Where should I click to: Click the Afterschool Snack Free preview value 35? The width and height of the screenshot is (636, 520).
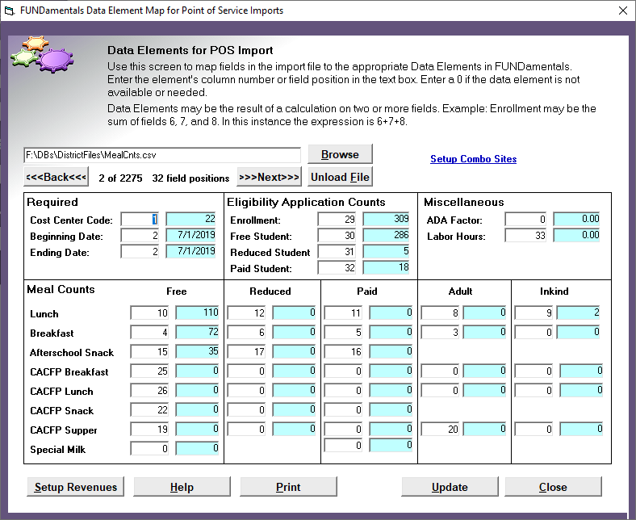(x=197, y=351)
